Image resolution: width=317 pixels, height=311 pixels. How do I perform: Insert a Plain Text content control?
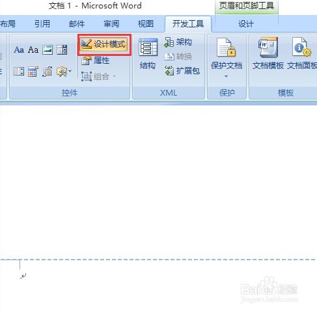[33, 50]
